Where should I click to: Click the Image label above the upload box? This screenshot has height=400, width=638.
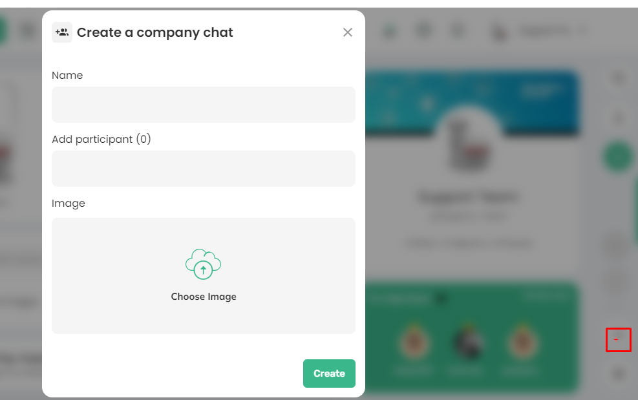(69, 204)
